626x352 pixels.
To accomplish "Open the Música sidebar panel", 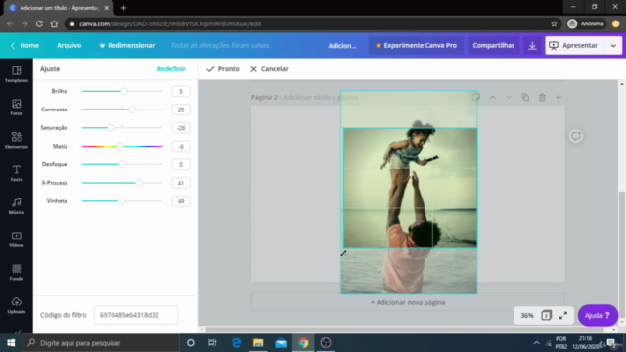I will (17, 206).
